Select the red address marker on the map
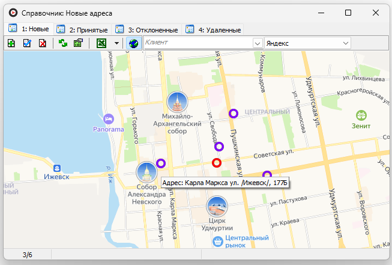The width and height of the screenshot is (392, 265). pos(217,163)
